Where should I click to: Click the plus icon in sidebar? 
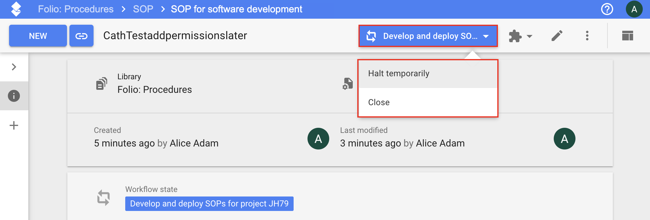pyautogui.click(x=14, y=125)
